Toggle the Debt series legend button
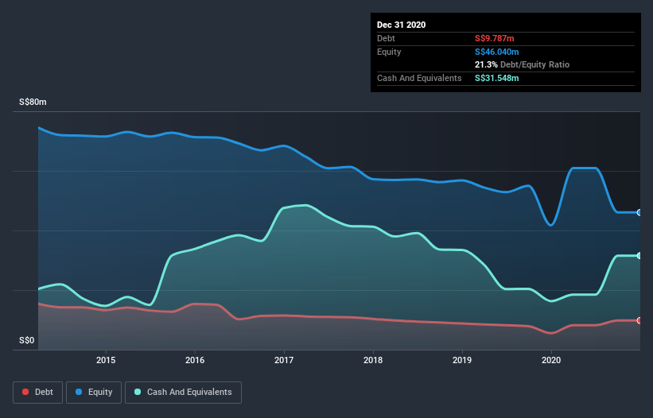 [x=37, y=393]
